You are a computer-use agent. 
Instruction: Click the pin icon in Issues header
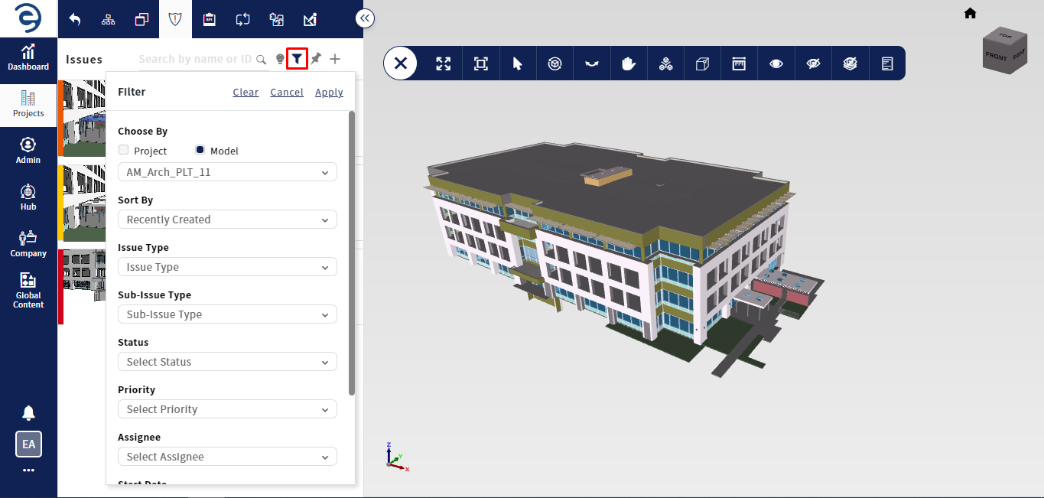pos(315,58)
